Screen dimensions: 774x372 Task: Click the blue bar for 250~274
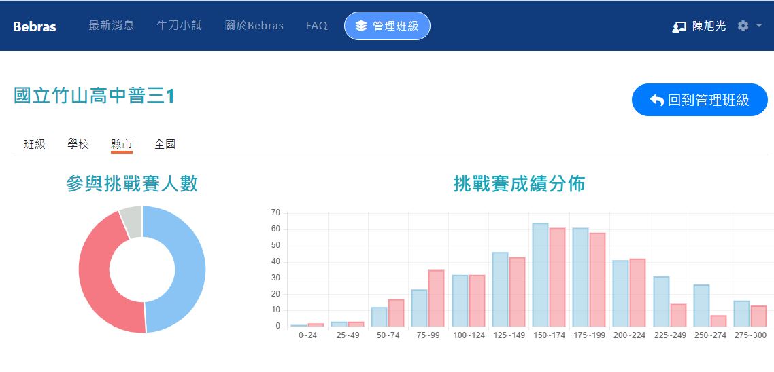coord(701,305)
